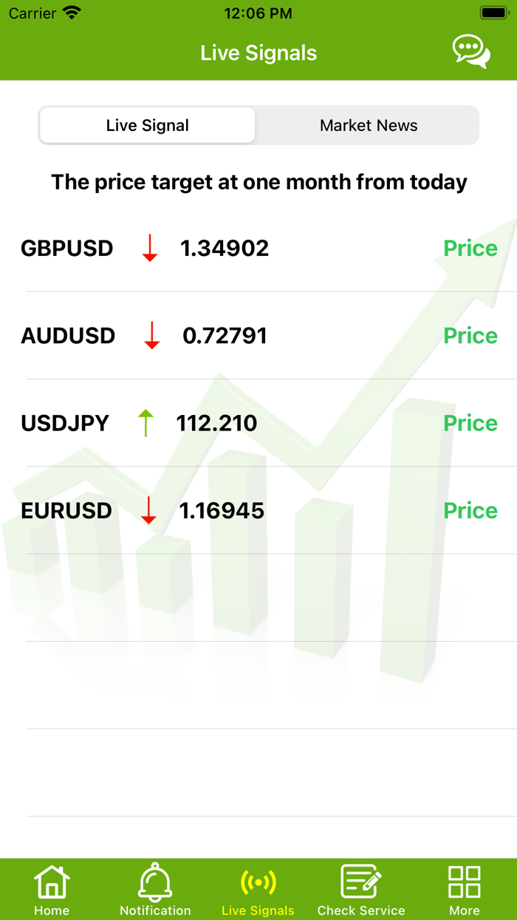This screenshot has height=920, width=517.
Task: Select the GBPUSD price value 1.34902
Action: coord(225,248)
